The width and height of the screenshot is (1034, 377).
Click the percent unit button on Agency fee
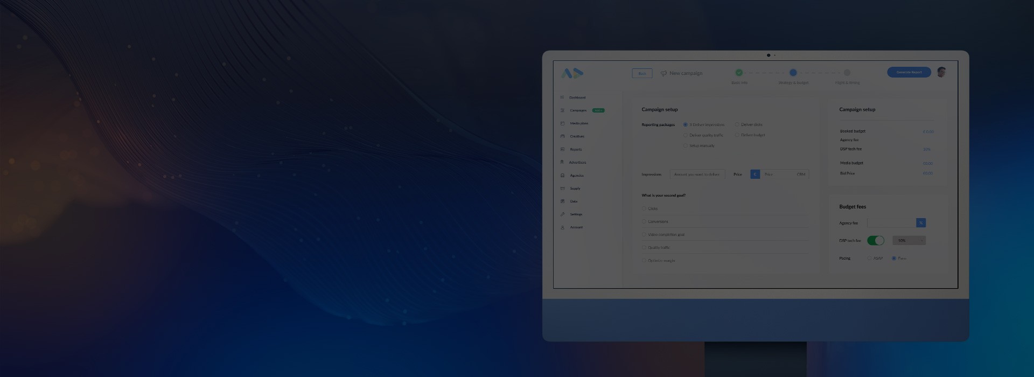click(921, 223)
